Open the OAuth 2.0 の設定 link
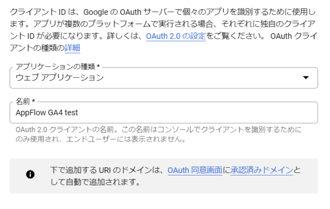This screenshot has width=330, height=209. [x=176, y=36]
